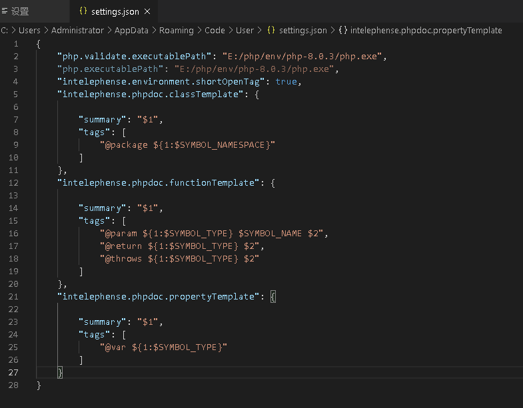Select the settings.json editor tab
This screenshot has height=408, width=523.
(x=116, y=11)
